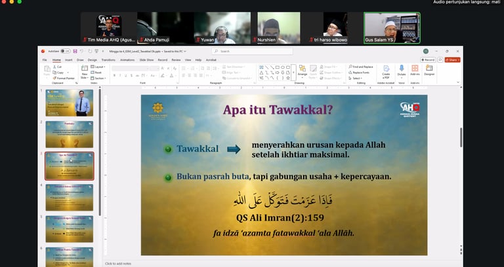The height and width of the screenshot is (267, 504).
Task: Choose the triangle shape in gallery
Action: (x=261, y=73)
